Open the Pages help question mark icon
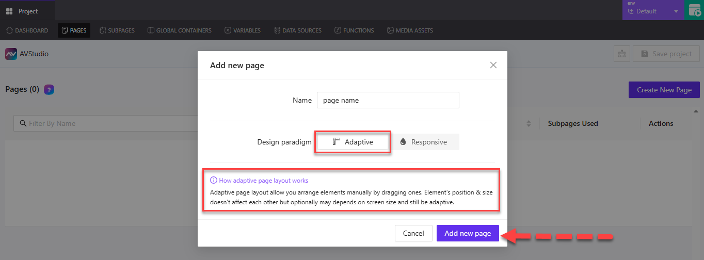 point(49,90)
